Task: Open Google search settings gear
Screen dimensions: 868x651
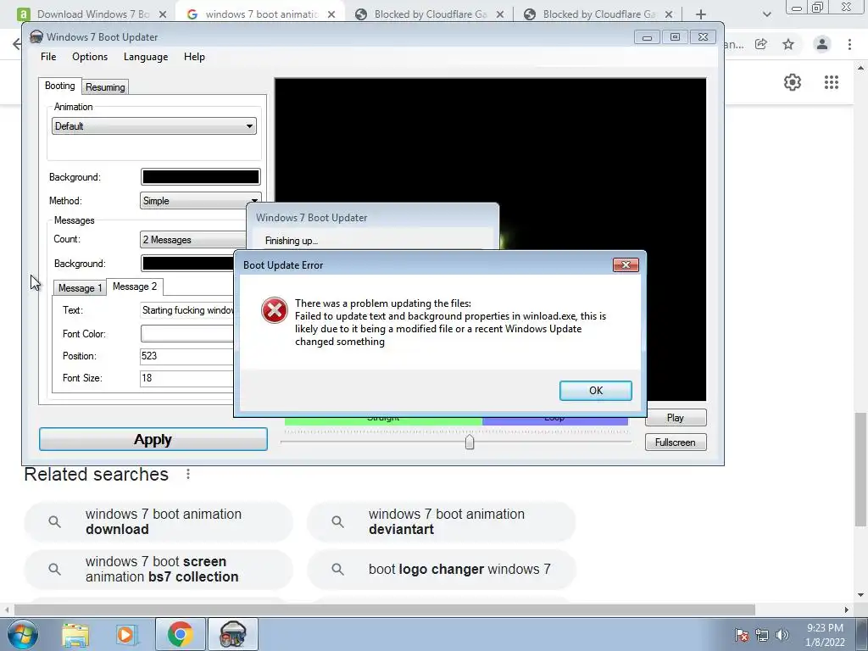Action: (793, 82)
